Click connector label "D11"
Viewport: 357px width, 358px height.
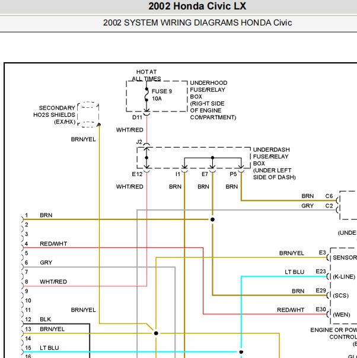(137, 117)
